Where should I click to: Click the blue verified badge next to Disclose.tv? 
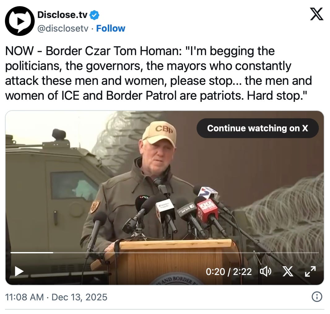coord(94,14)
